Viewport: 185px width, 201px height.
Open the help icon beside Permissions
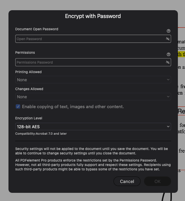coord(168,54)
